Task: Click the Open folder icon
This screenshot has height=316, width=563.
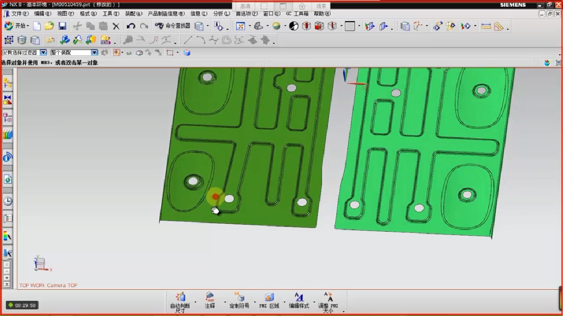Action: (x=49, y=26)
